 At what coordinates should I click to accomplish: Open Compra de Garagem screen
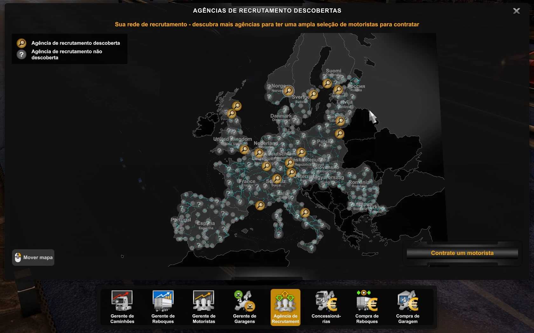pyautogui.click(x=407, y=307)
